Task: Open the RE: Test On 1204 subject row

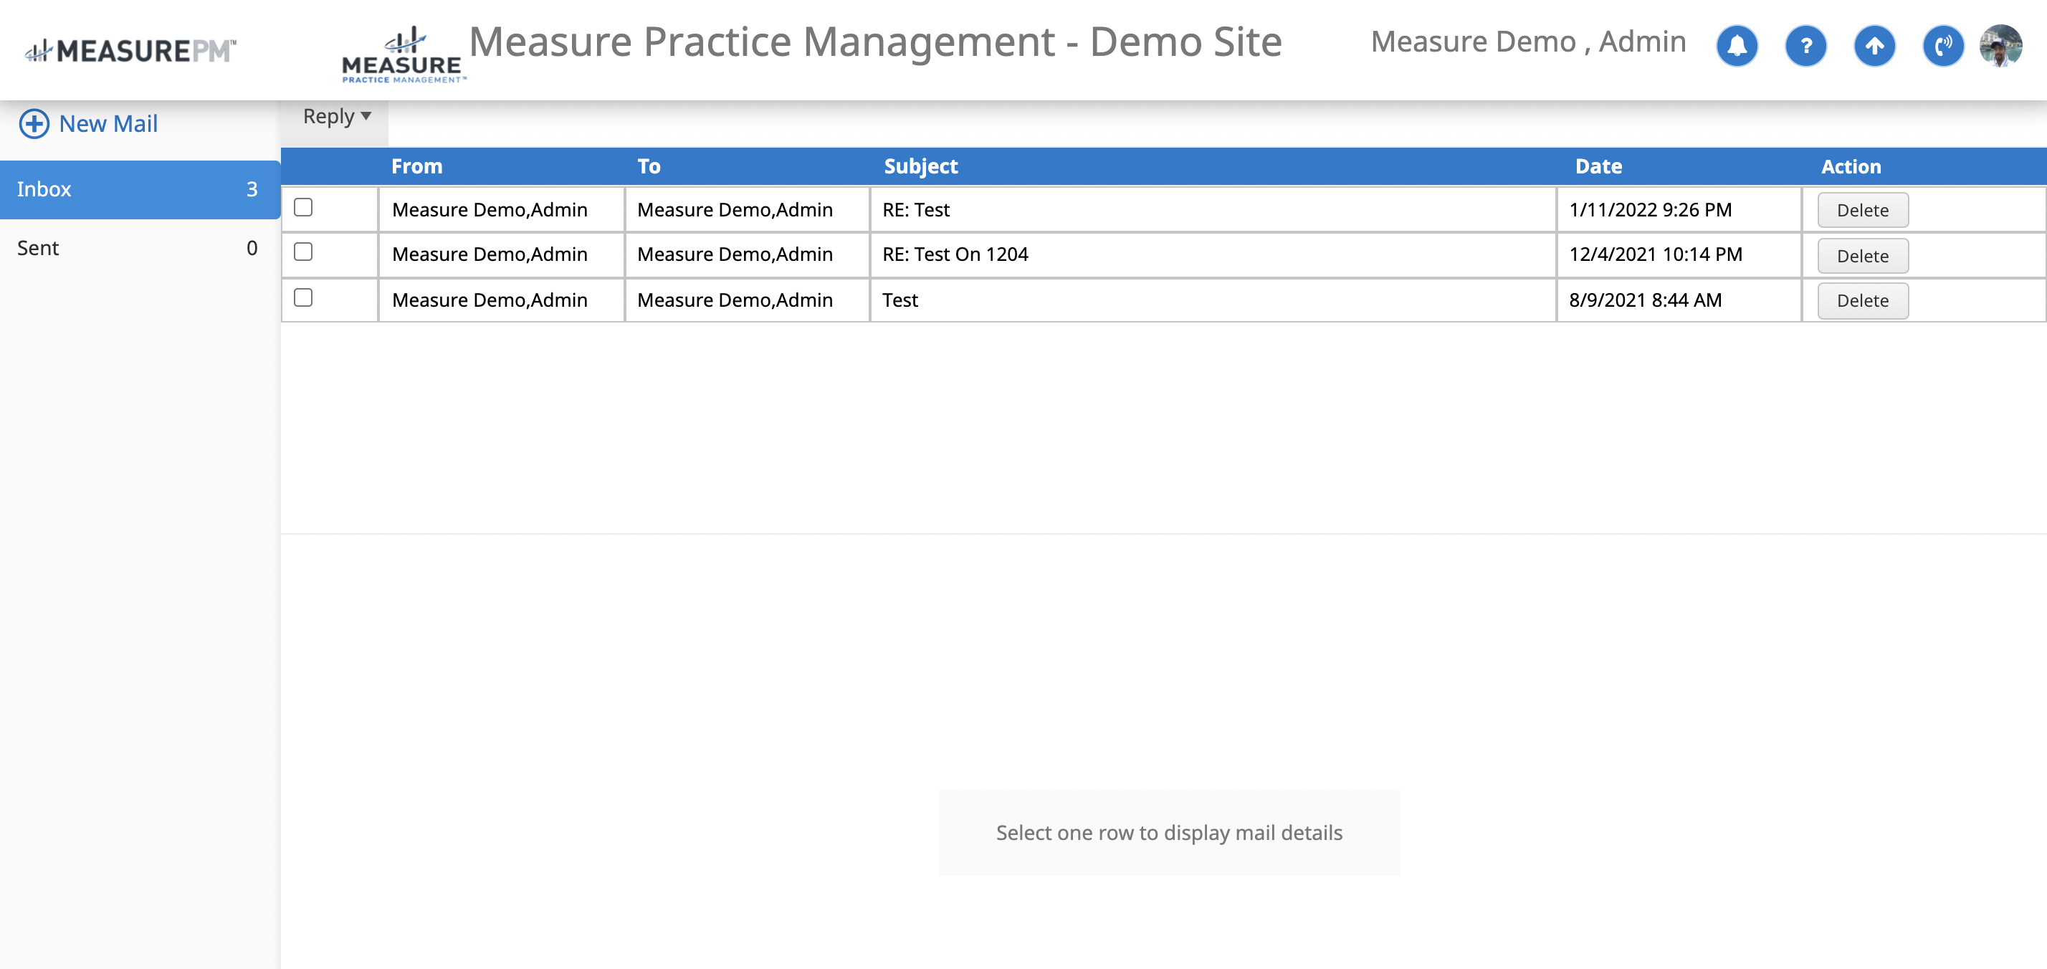Action: click(x=955, y=254)
